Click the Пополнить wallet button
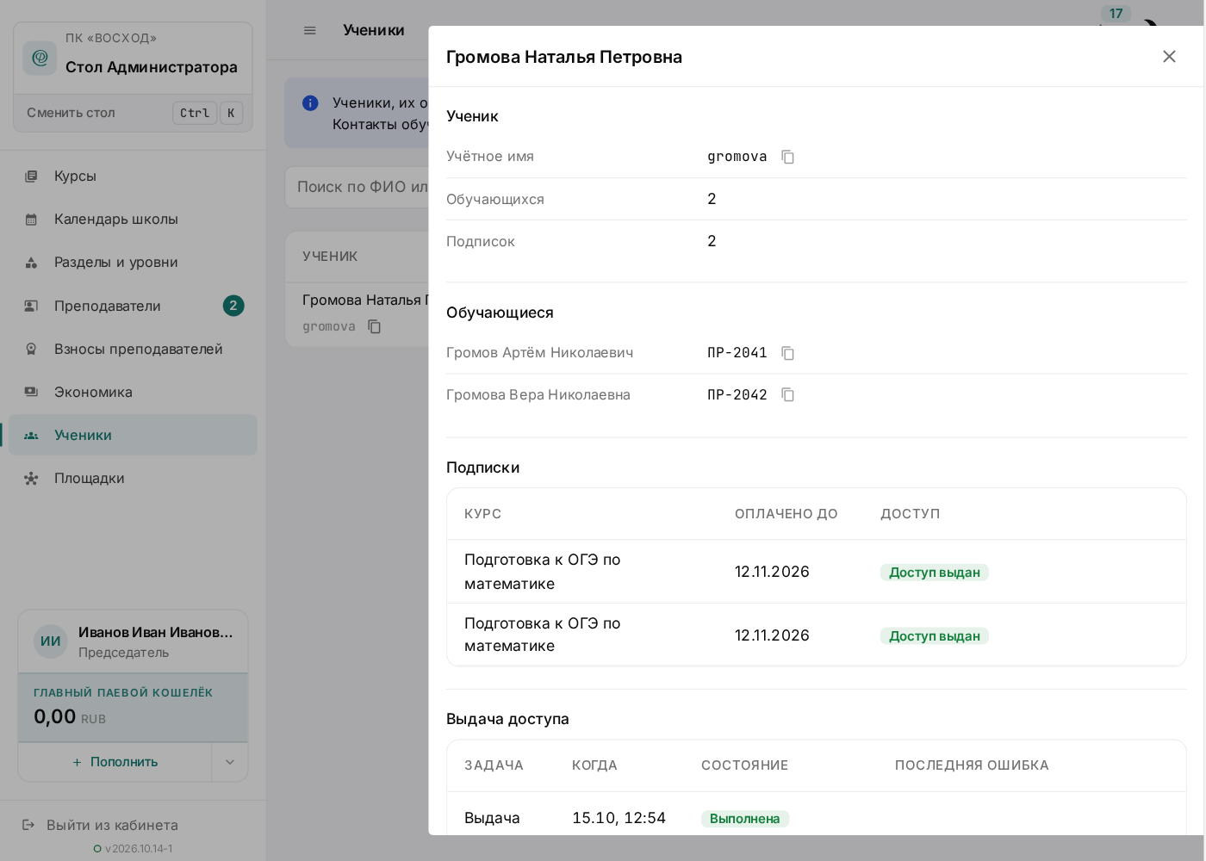Image resolution: width=1206 pixels, height=861 pixels. [115, 762]
